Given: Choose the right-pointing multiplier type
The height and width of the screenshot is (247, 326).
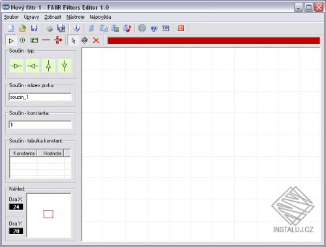Looking at the screenshot, I should 16,66.
